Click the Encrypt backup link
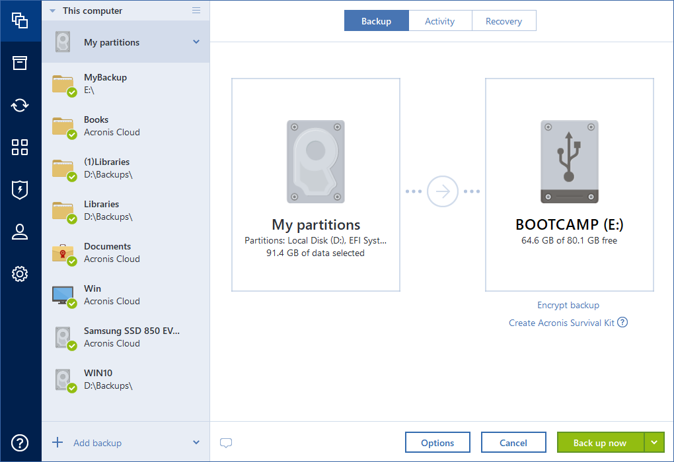Screen dimensions: 674x462 568,305
